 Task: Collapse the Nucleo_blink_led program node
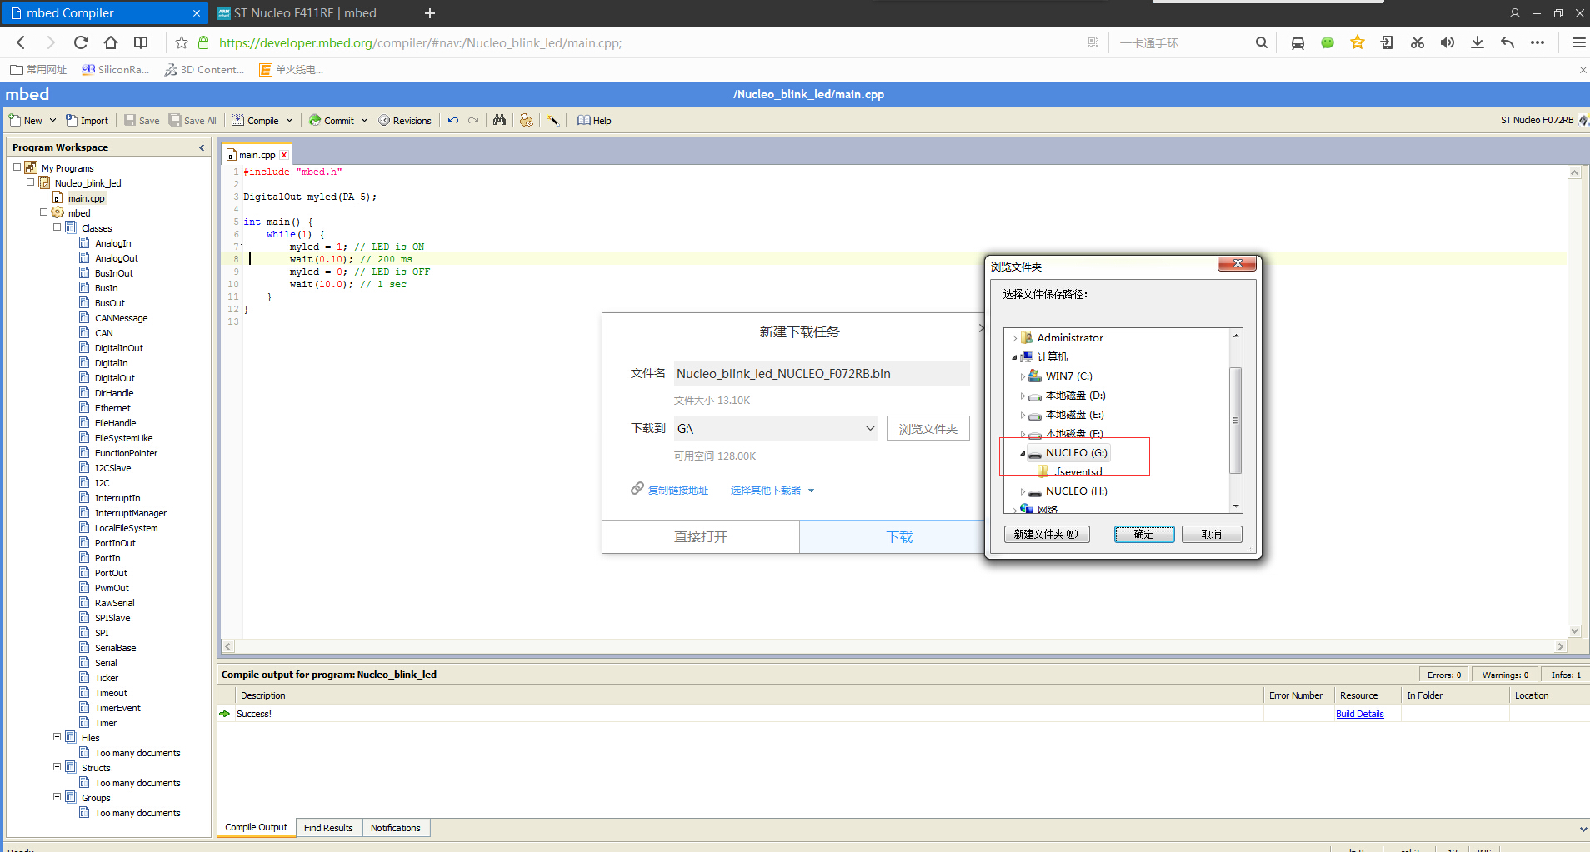click(30, 182)
